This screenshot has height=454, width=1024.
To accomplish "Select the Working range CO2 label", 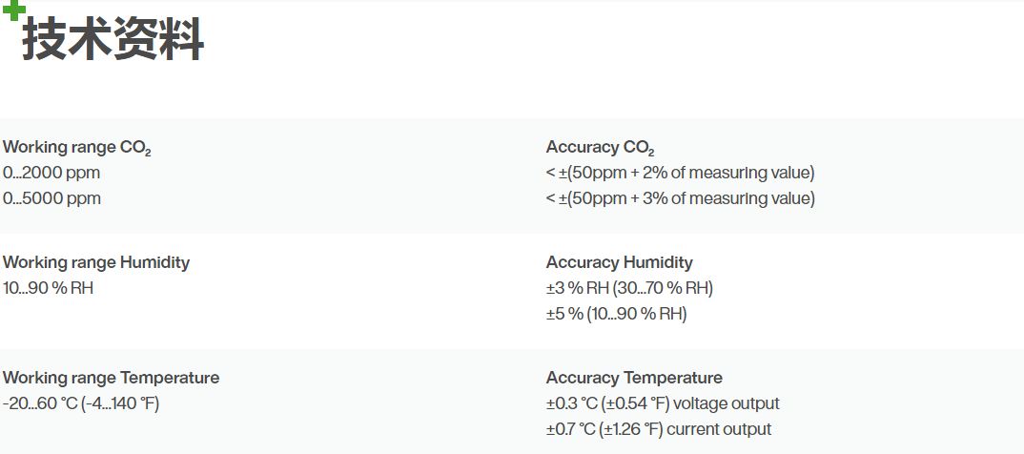I will click(x=77, y=148).
